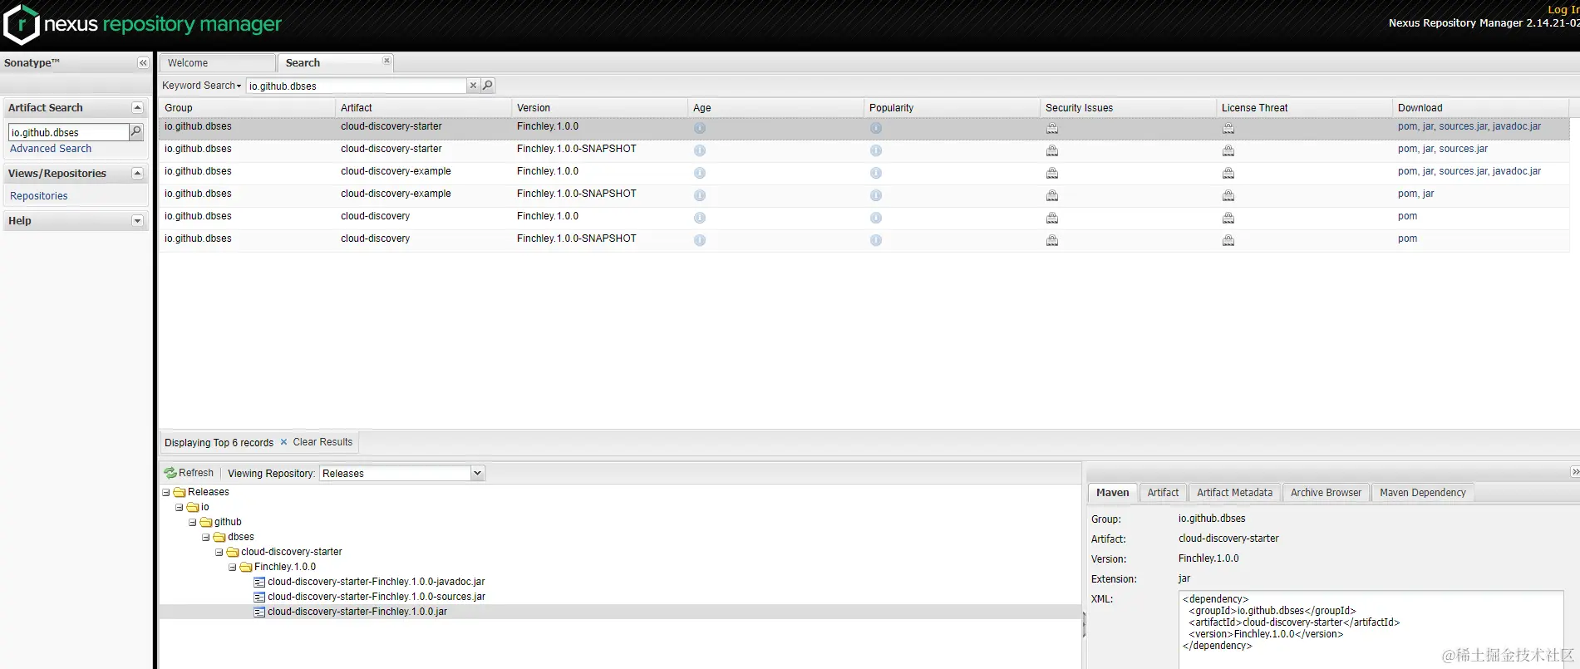Sort by the Popularity column header
This screenshot has width=1580, height=669.
pyautogui.click(x=952, y=108)
